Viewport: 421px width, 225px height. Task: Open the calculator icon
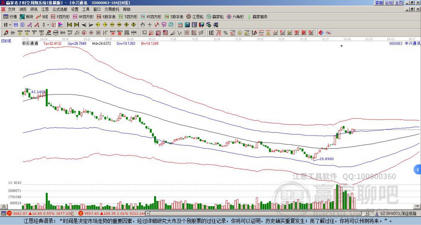(187, 25)
